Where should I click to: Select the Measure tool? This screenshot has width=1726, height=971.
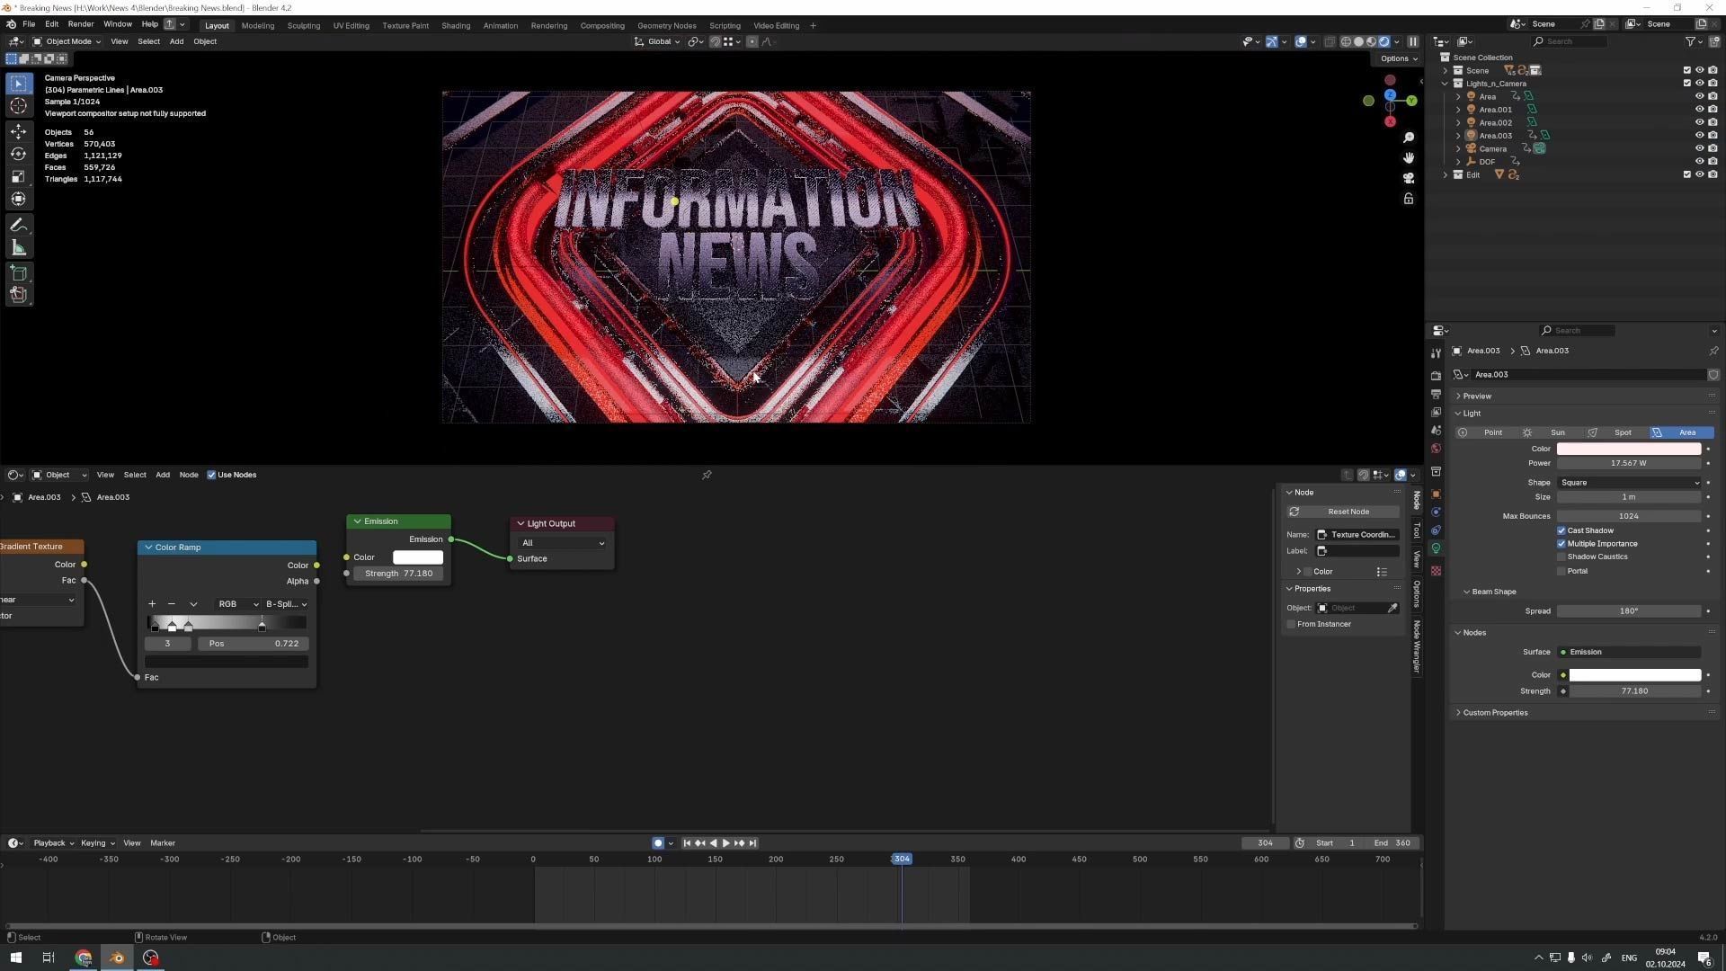coord(18,247)
